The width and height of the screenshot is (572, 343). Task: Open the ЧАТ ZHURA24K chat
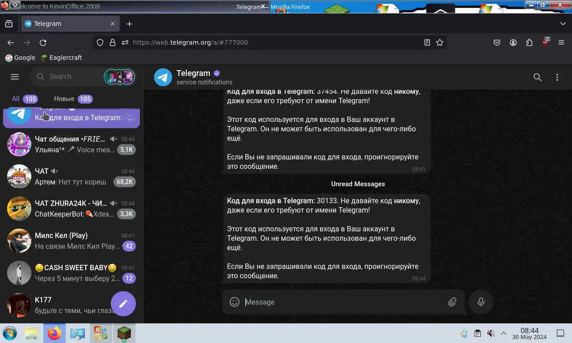pos(71,209)
